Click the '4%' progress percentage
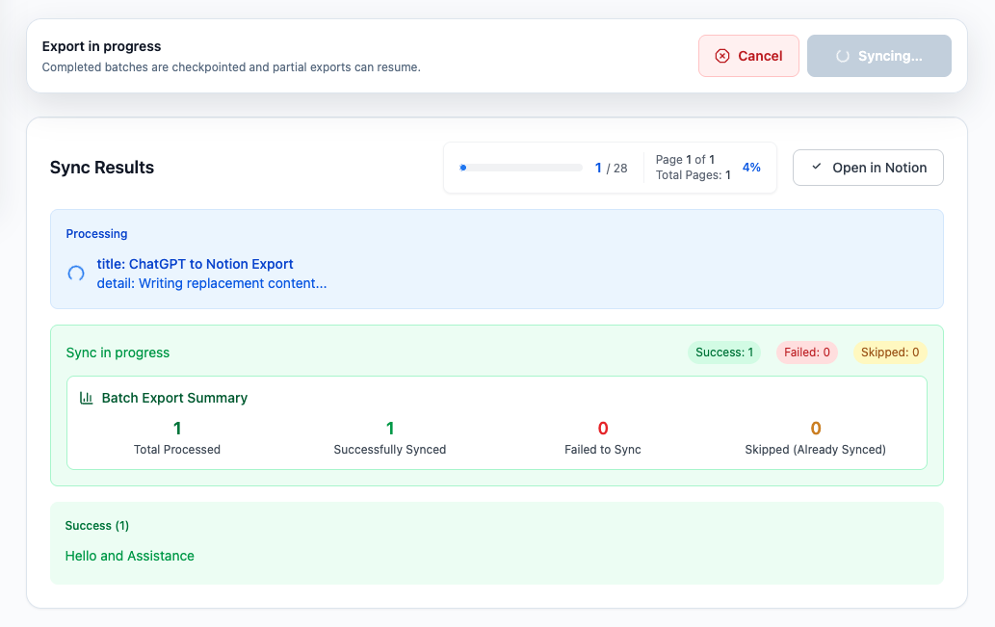 751,168
